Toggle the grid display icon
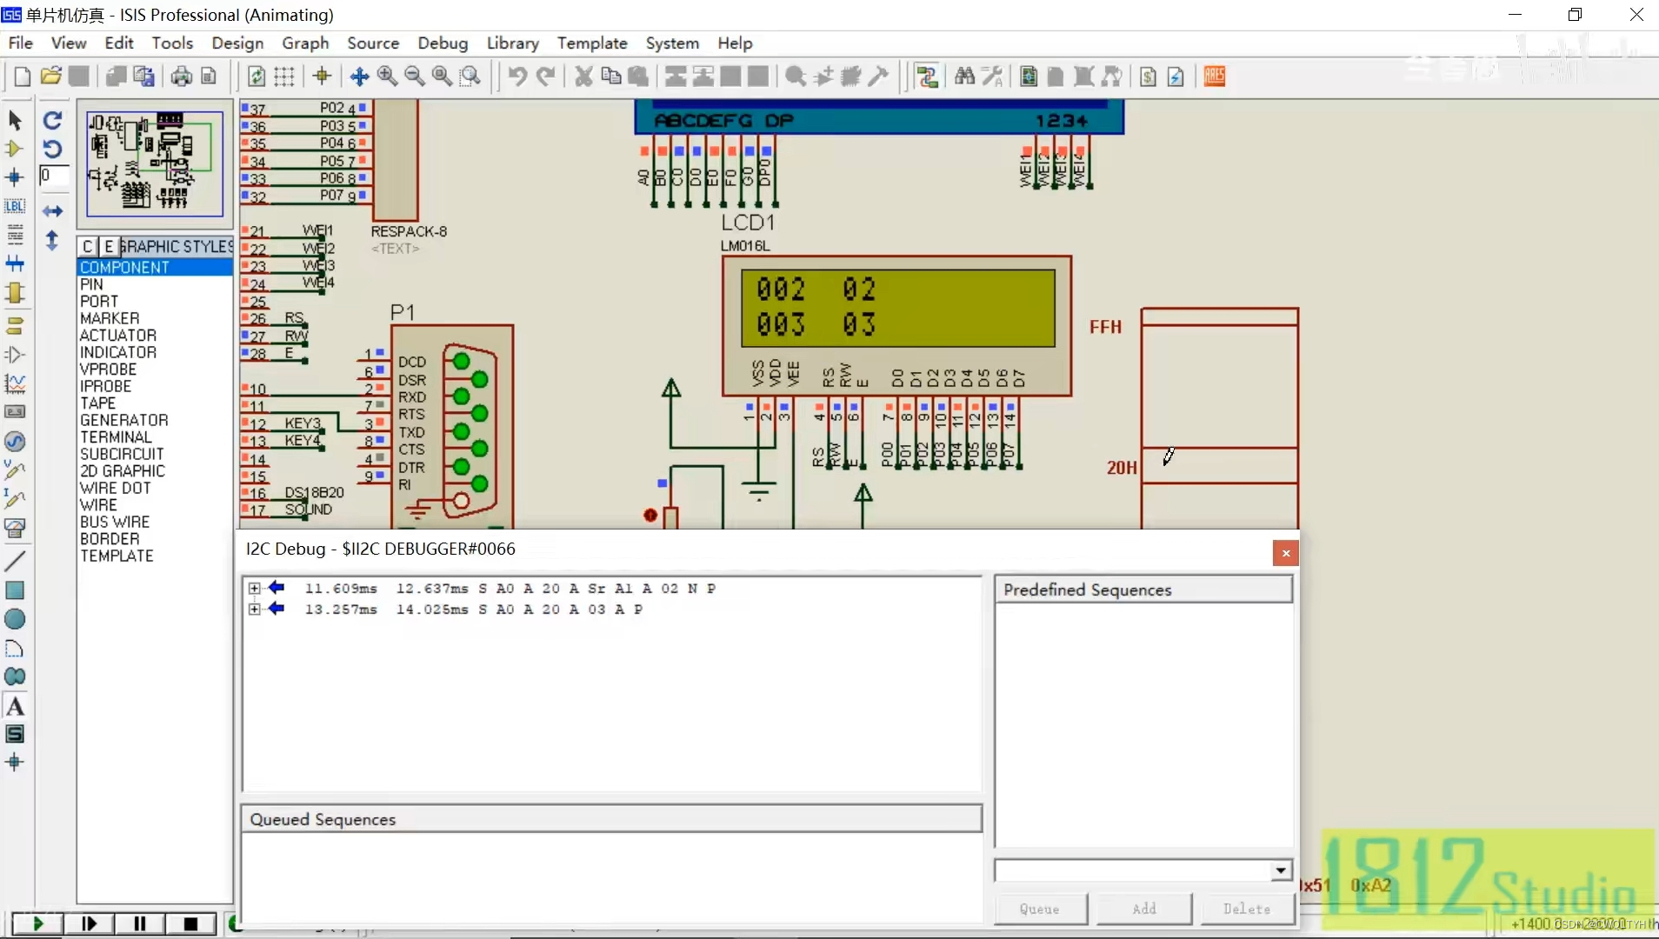The image size is (1659, 939). point(284,77)
